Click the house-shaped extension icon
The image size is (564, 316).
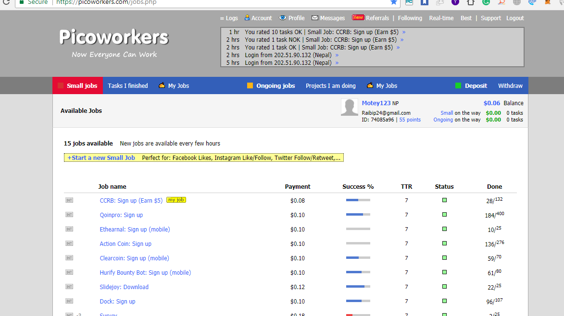(x=470, y=2)
